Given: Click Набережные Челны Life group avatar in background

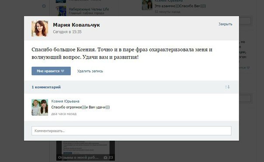Looking at the screenshot, I should (x=61, y=11).
